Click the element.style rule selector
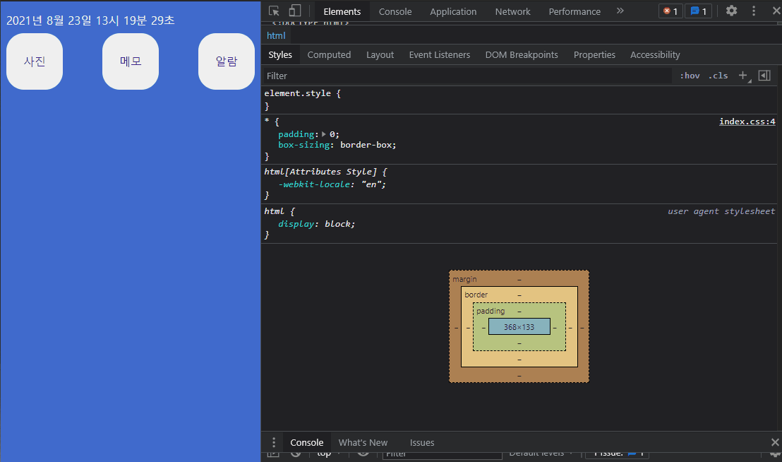The width and height of the screenshot is (782, 462). tap(298, 93)
